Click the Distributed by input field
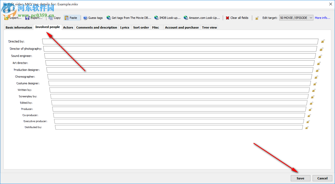The image size is (335, 184). point(179,127)
